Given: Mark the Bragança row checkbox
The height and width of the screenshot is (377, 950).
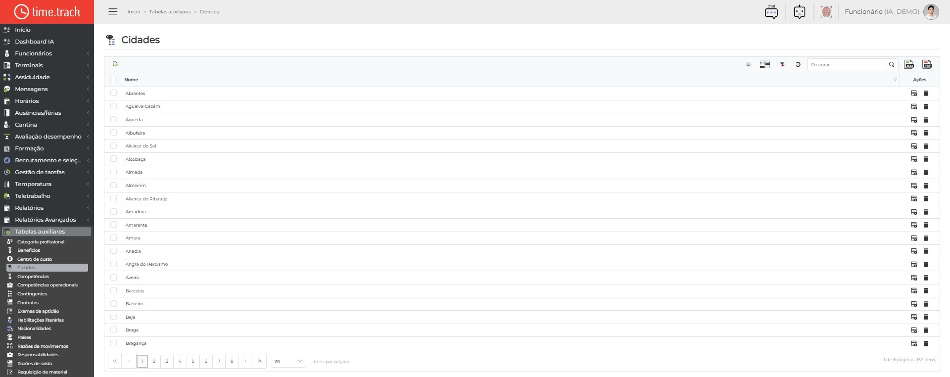Looking at the screenshot, I should pos(114,343).
